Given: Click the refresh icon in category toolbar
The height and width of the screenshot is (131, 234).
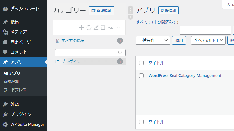Looking at the screenshot, I should click(89, 27).
